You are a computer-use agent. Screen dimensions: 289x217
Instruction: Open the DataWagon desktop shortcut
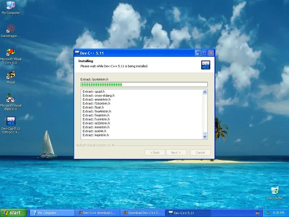[x=11, y=31]
